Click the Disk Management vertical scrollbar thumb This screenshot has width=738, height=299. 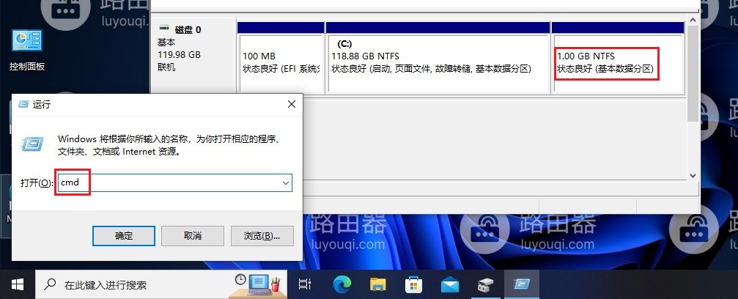coord(693,73)
